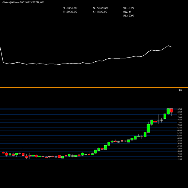Click the OC: 3.21 reading
This screenshot has width=188, height=188.
(129, 8)
